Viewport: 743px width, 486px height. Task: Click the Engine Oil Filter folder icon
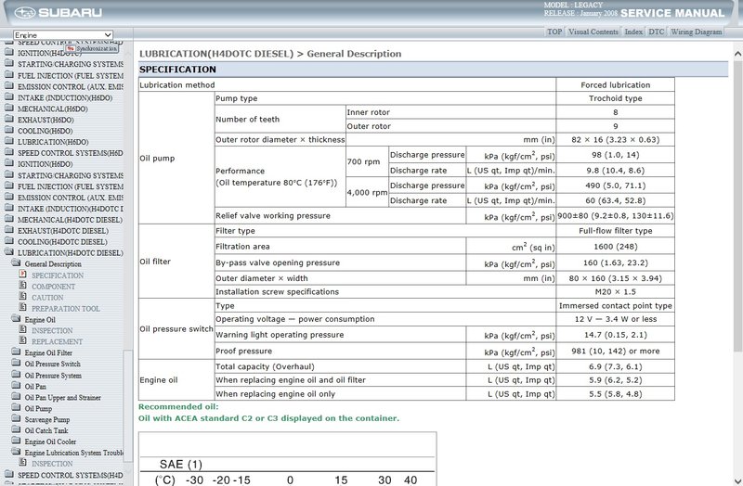pyautogui.click(x=16, y=352)
